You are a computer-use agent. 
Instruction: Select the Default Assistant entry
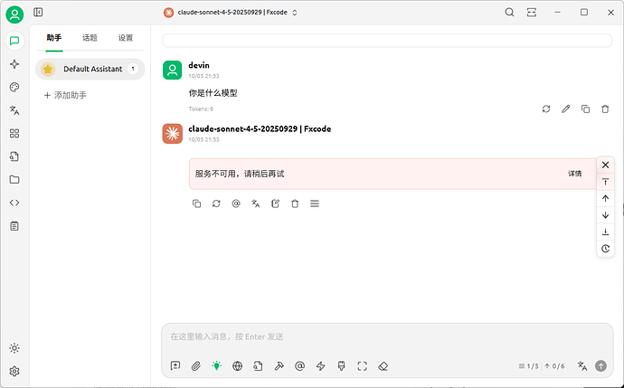[90, 69]
